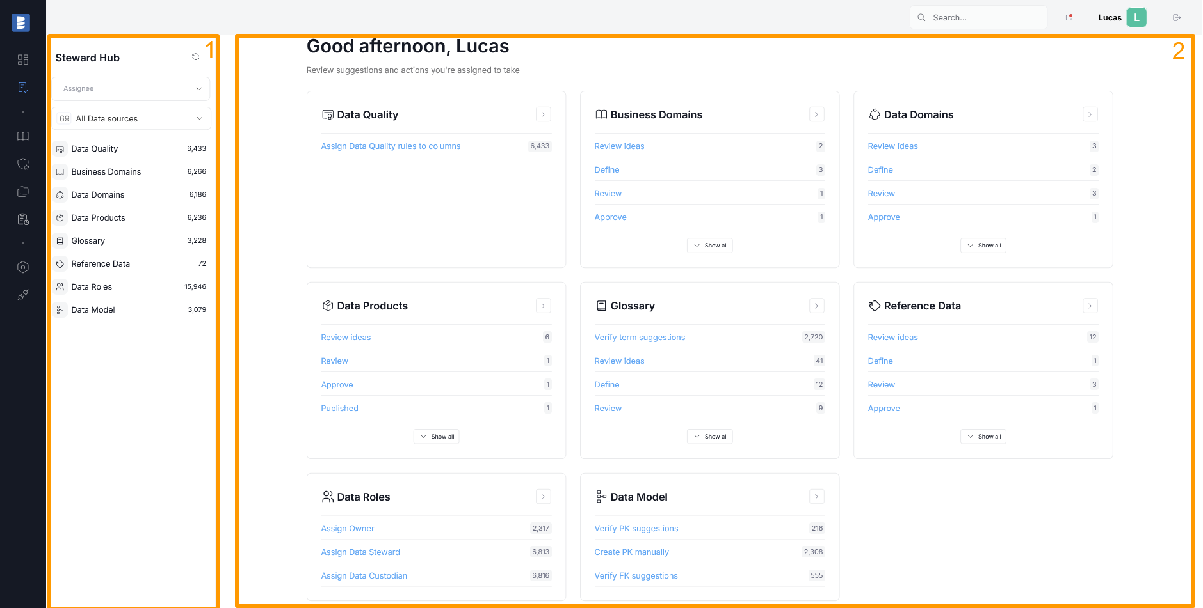
Task: Select Glossary in the Steward Hub list
Action: (88, 241)
